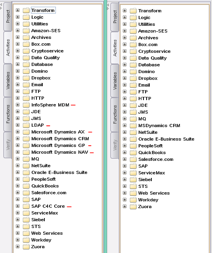Click the Cryptoservice folder icon in right panel
The width and height of the screenshot is (212, 253).
tap(133, 51)
